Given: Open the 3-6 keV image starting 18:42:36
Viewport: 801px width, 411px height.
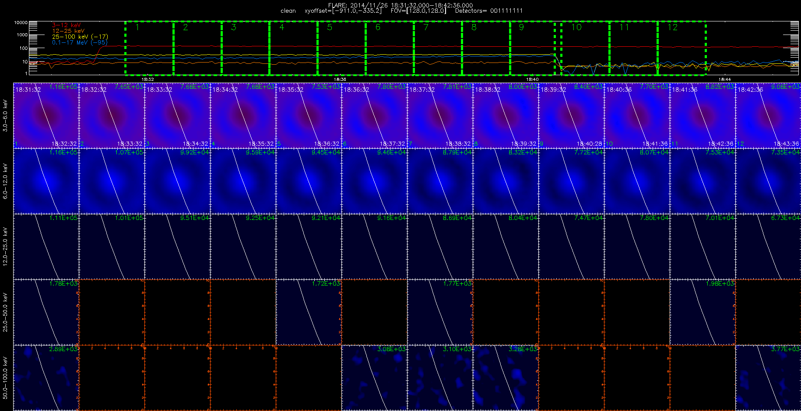Looking at the screenshot, I should click(x=768, y=115).
